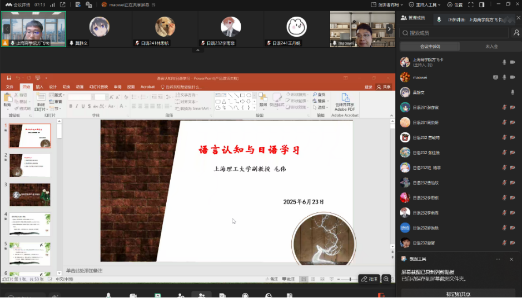The width and height of the screenshot is (522, 298).
Task: Click Quick Styles icon in ribbon
Action: (276, 100)
